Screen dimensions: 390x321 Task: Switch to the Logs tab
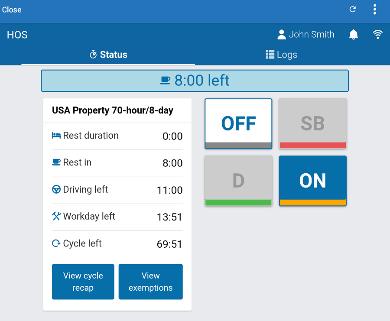(281, 55)
